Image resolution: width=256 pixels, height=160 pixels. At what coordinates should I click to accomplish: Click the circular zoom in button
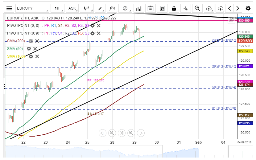131,133
